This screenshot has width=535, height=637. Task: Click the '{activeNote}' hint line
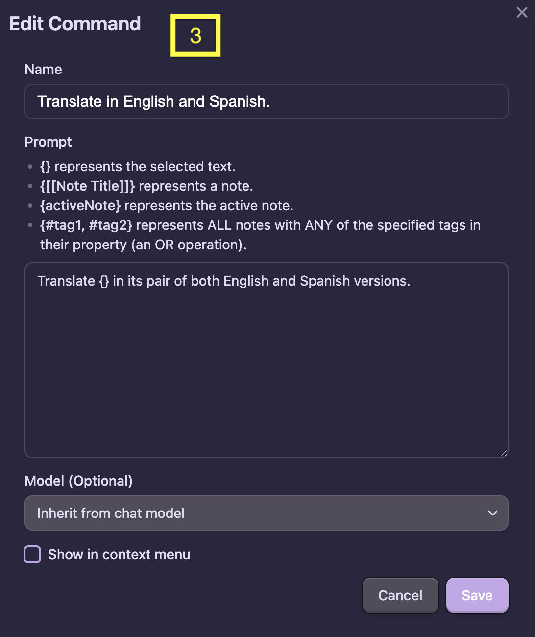[167, 205]
